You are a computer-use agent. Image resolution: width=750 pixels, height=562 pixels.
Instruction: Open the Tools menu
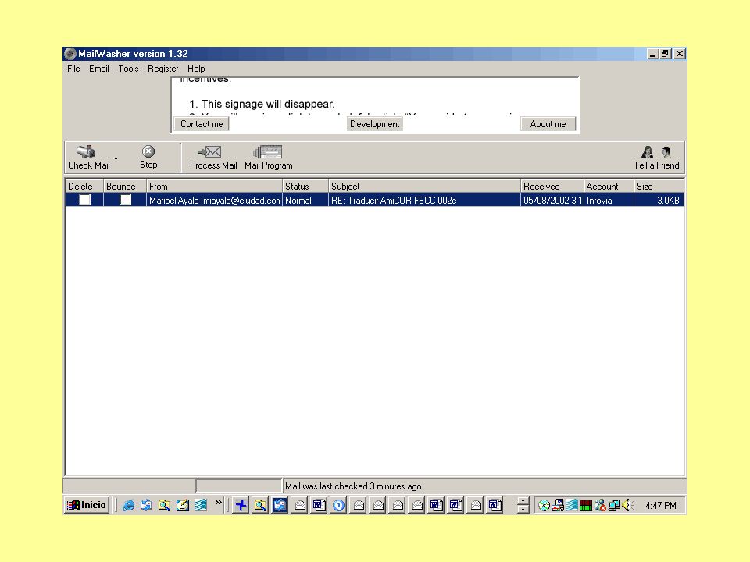pos(128,69)
